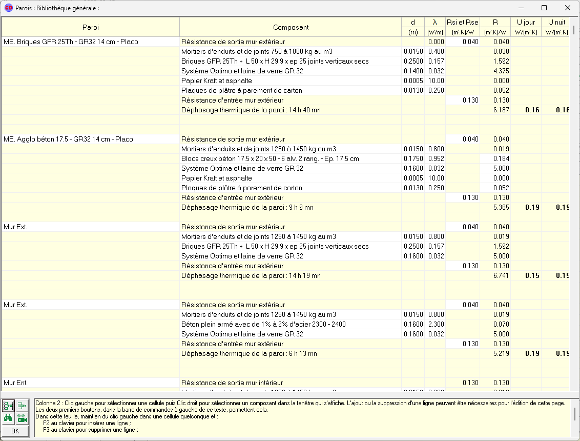The image size is (580, 441).
Task: Click the 'Mur Ent.' wall name cell
Action: pyautogui.click(x=15, y=383)
